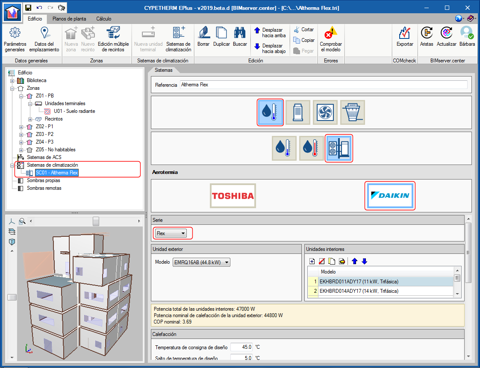Collapse the Sistemas de climatización tree node

coord(12,165)
